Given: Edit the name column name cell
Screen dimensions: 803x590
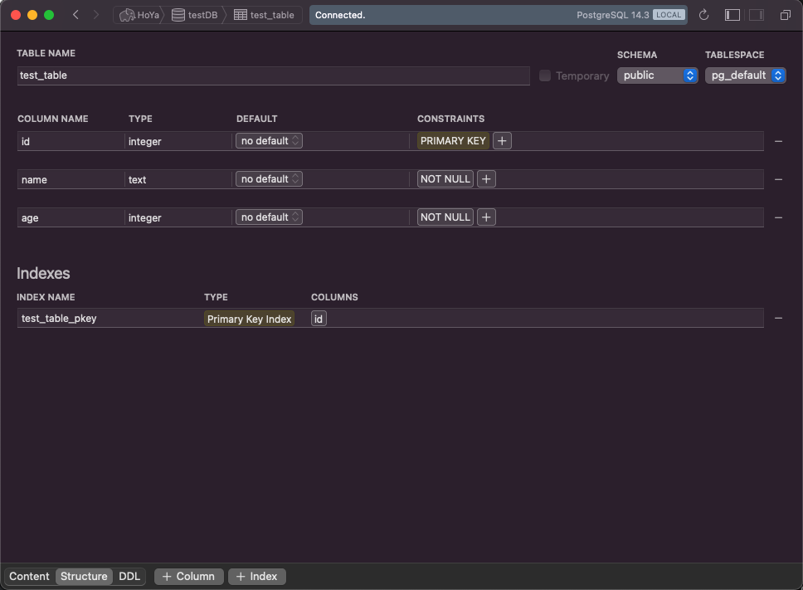Looking at the screenshot, I should (x=71, y=180).
